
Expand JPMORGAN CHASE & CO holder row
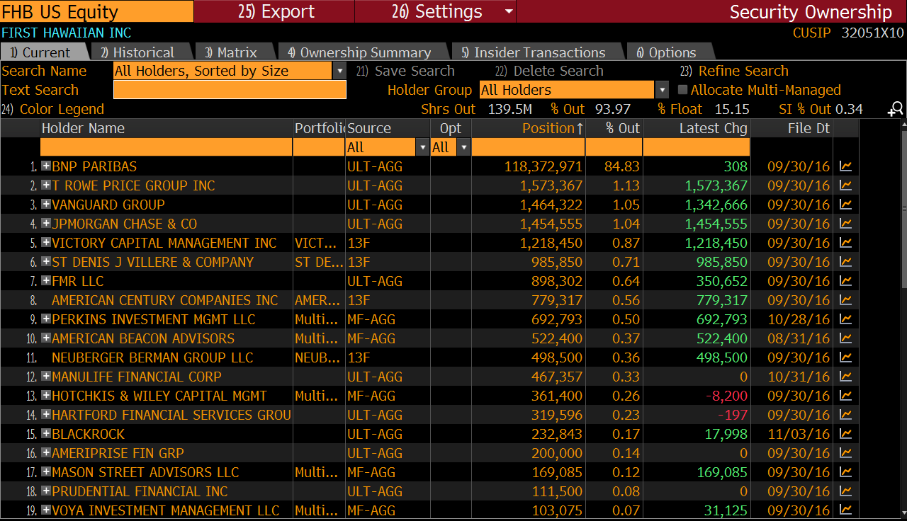46,223
